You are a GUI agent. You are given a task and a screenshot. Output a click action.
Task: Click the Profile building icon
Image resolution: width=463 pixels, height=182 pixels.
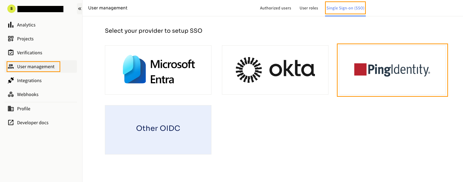pyautogui.click(x=11, y=109)
